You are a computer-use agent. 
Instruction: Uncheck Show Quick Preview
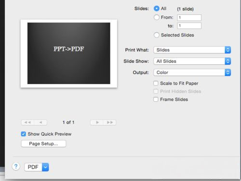[23, 134]
